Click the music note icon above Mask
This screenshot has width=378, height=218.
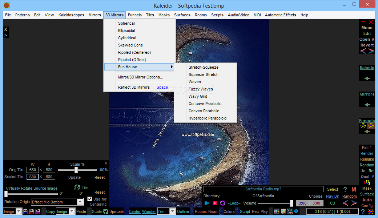[x=367, y=182]
